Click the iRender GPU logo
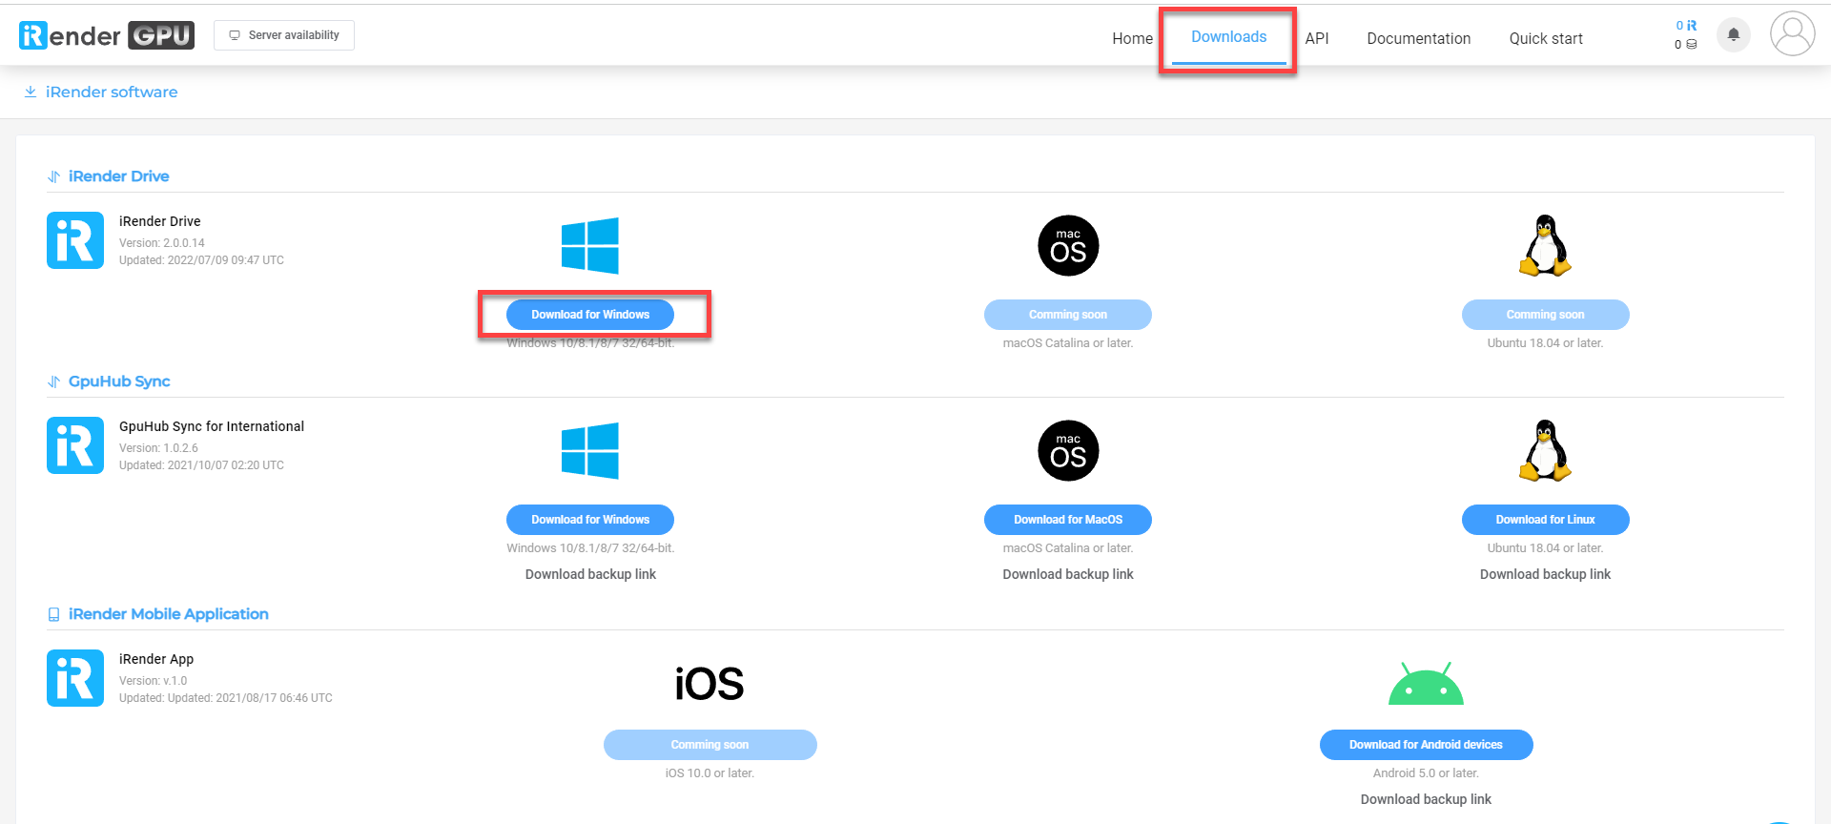 pyautogui.click(x=107, y=35)
